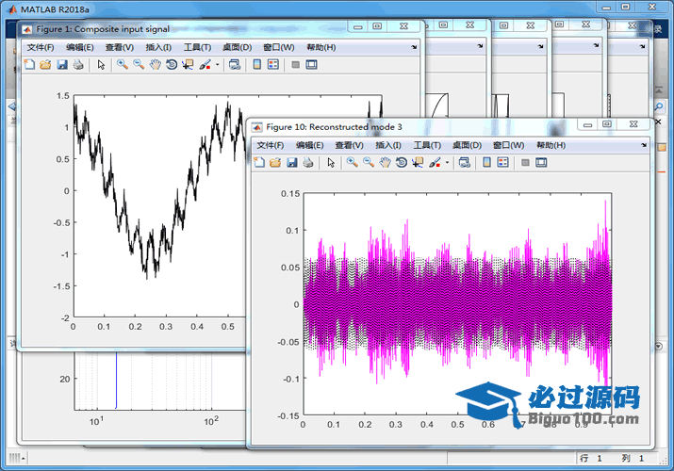Activate Zoom In tool in Figure 10
The image size is (674, 471).
353,163
